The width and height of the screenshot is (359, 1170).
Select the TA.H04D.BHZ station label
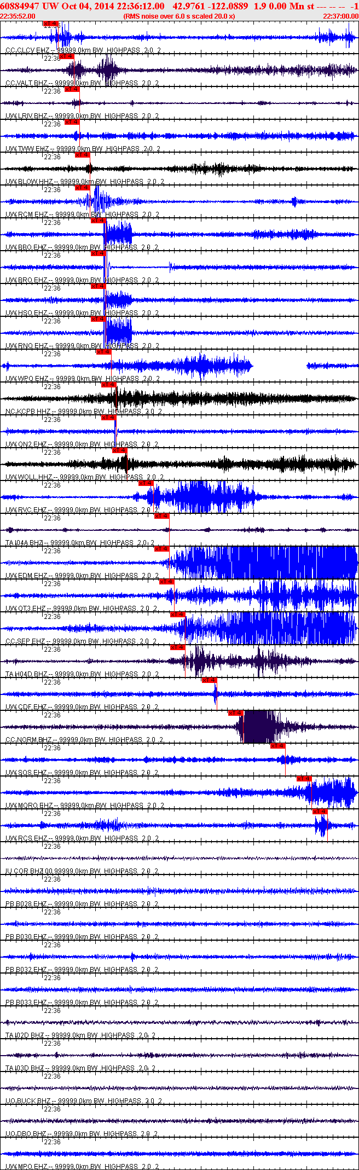[83, 674]
